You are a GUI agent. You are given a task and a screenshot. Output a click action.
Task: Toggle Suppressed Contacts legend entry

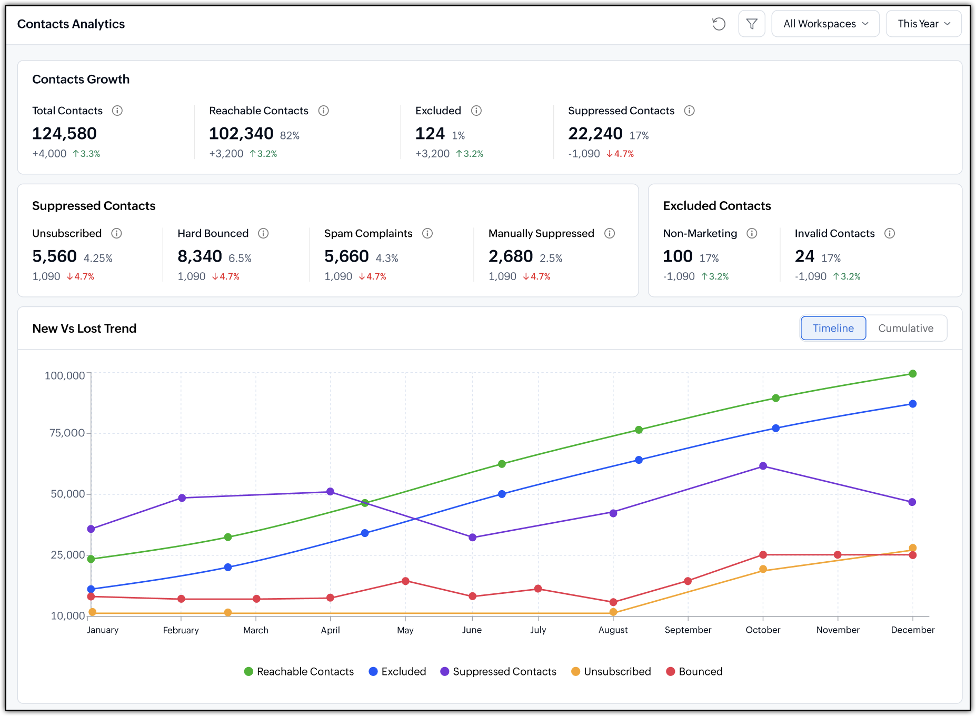pyautogui.click(x=499, y=671)
